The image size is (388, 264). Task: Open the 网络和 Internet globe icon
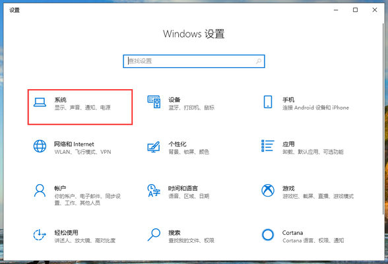coord(40,146)
